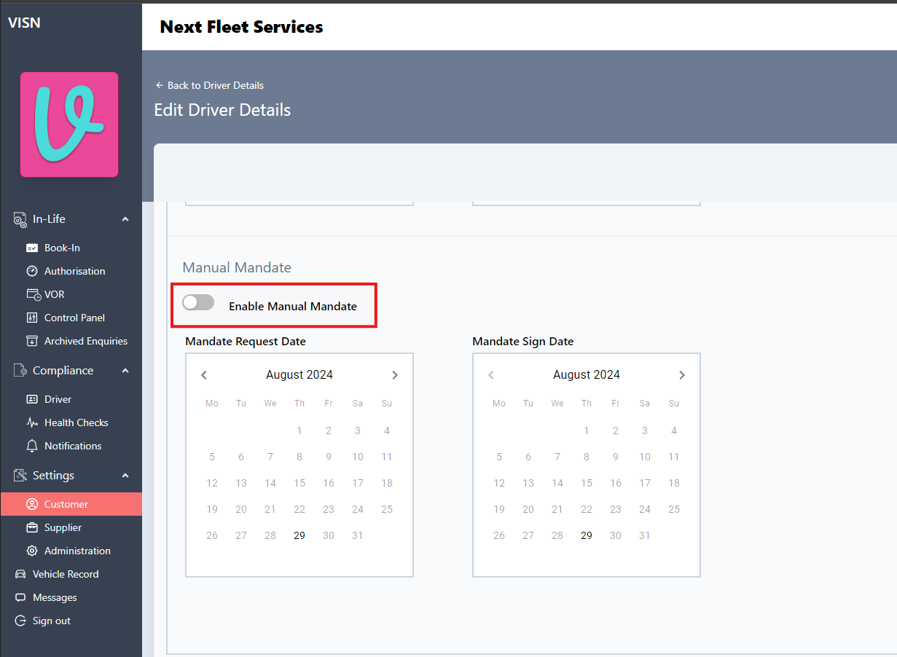Click the VOR calendar-clock icon
Viewport: 897px width, 657px height.
tap(33, 294)
